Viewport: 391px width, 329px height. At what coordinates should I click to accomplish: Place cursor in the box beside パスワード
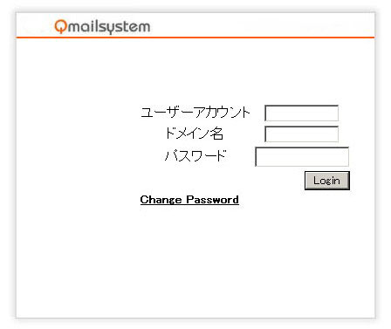pyautogui.click(x=302, y=157)
